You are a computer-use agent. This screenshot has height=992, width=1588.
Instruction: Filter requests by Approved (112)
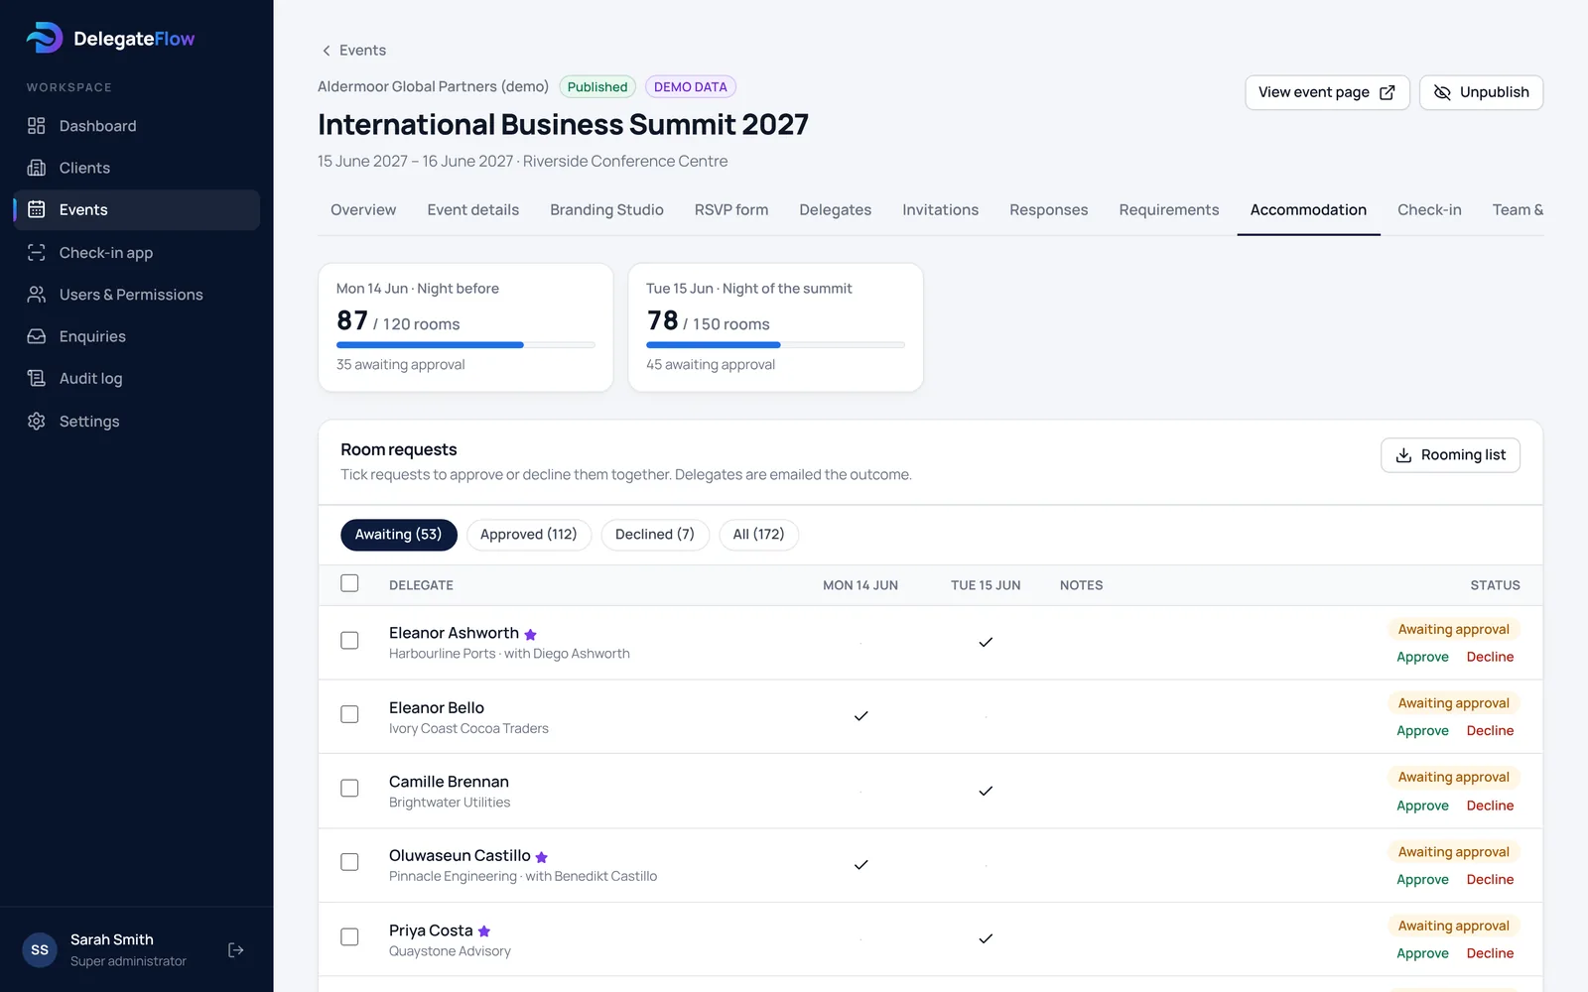coord(528,535)
